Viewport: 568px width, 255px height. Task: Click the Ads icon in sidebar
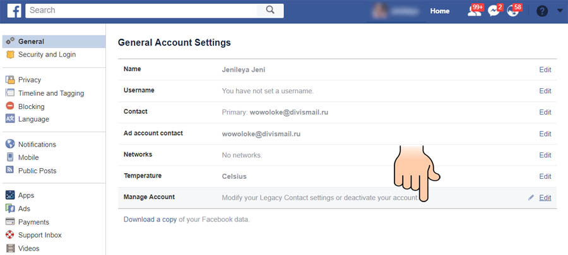point(10,208)
